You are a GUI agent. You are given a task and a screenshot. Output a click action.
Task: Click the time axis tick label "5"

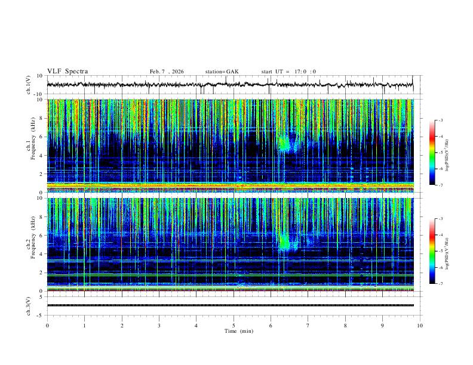pos(234,326)
